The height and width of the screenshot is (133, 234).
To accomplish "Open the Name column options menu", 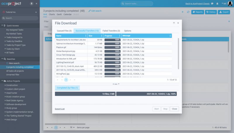I will click(x=86, y=36).
